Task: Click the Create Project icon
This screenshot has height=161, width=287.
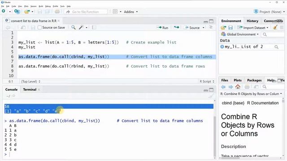Action: click(x=17, y=12)
